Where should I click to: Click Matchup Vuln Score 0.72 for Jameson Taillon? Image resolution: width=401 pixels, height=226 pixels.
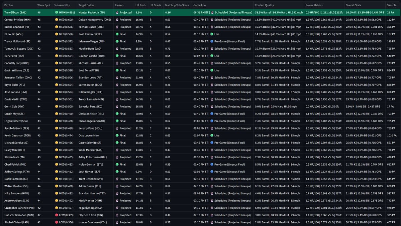click(x=168, y=77)
